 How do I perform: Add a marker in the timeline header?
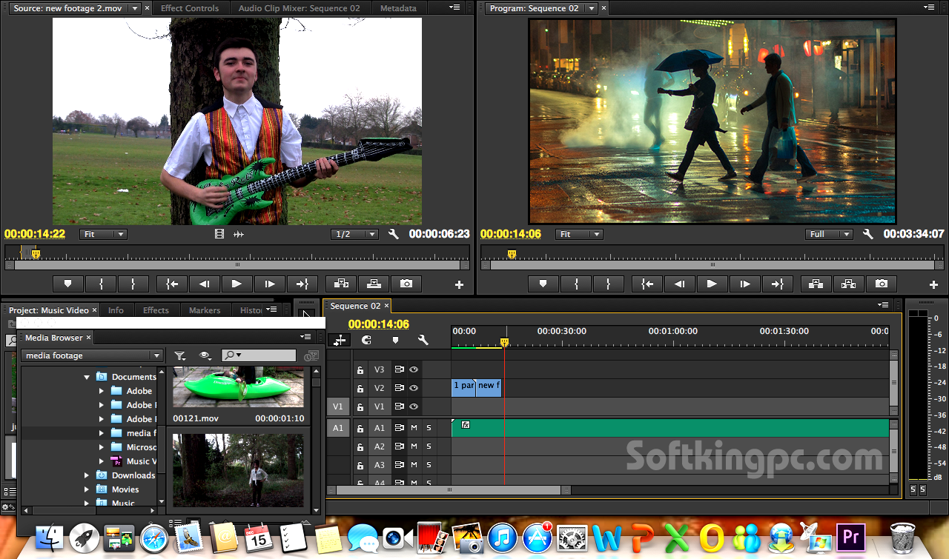pos(395,340)
